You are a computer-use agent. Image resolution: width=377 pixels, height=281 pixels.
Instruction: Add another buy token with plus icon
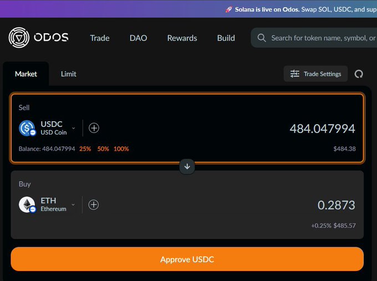click(x=94, y=205)
